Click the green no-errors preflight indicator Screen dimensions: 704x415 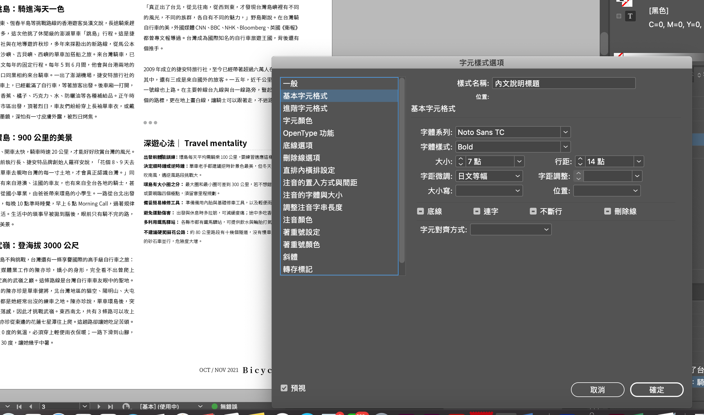click(214, 406)
